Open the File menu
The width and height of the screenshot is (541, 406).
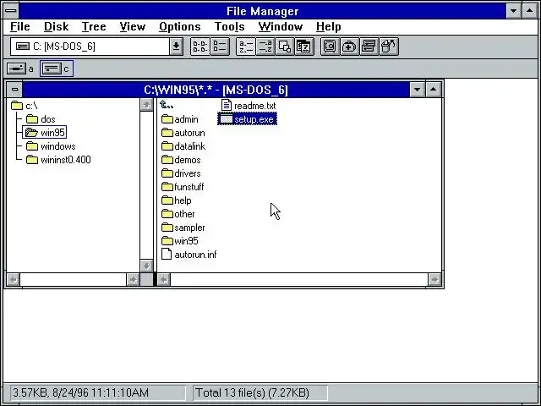19,26
